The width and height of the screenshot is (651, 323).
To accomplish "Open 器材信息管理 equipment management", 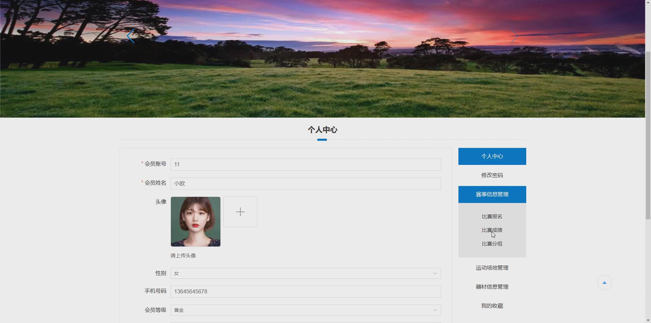I will (x=492, y=286).
